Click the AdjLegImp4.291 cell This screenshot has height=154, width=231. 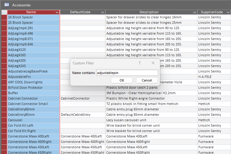(x=33, y=28)
